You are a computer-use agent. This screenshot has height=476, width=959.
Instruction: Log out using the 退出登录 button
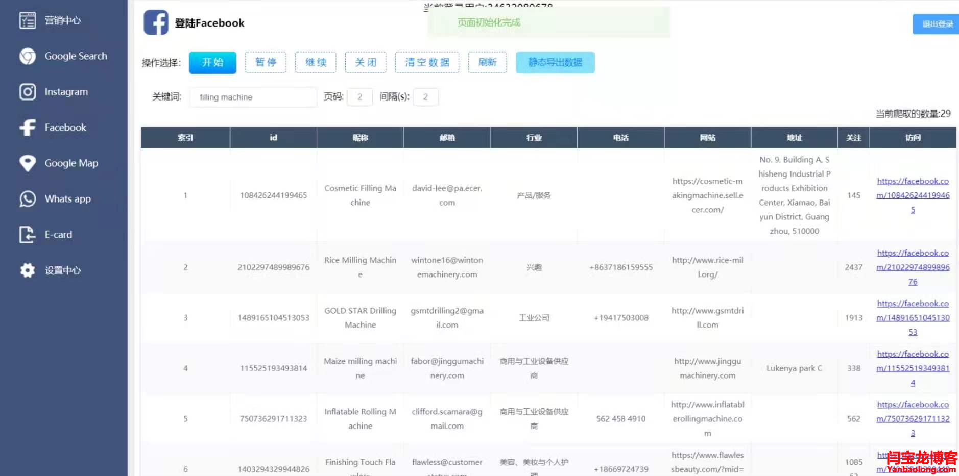pos(937,24)
